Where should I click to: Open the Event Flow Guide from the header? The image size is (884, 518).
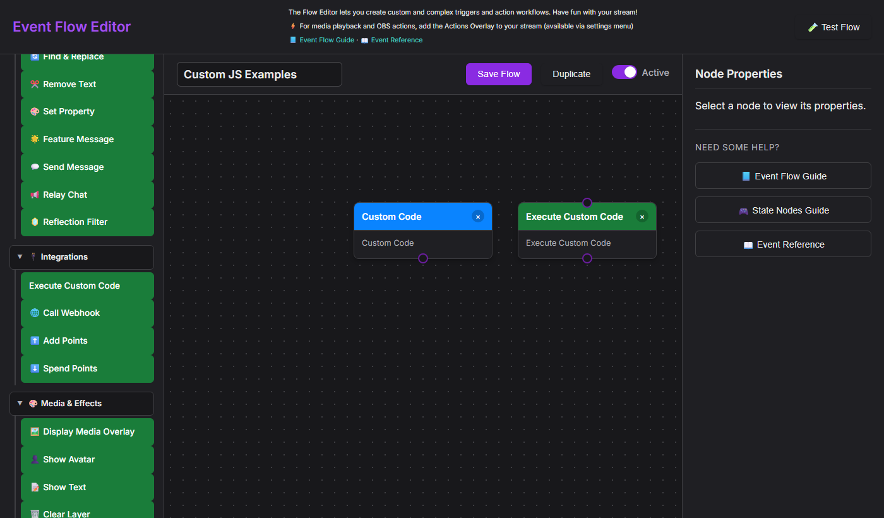(x=326, y=40)
